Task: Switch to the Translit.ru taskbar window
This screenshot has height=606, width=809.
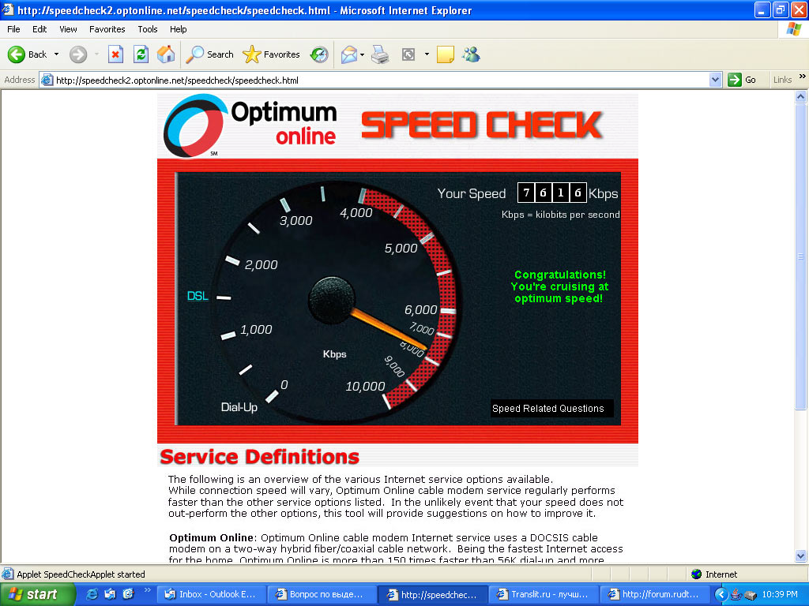Action: [543, 594]
